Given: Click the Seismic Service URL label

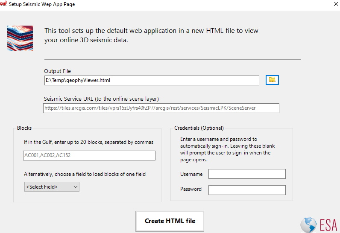Looking at the screenshot, I should point(101,99).
